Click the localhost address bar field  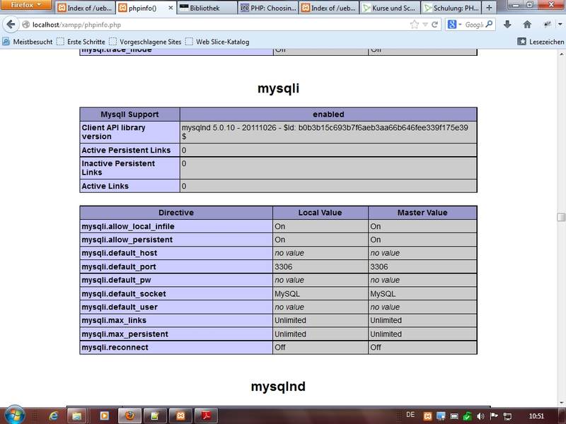[x=212, y=25]
